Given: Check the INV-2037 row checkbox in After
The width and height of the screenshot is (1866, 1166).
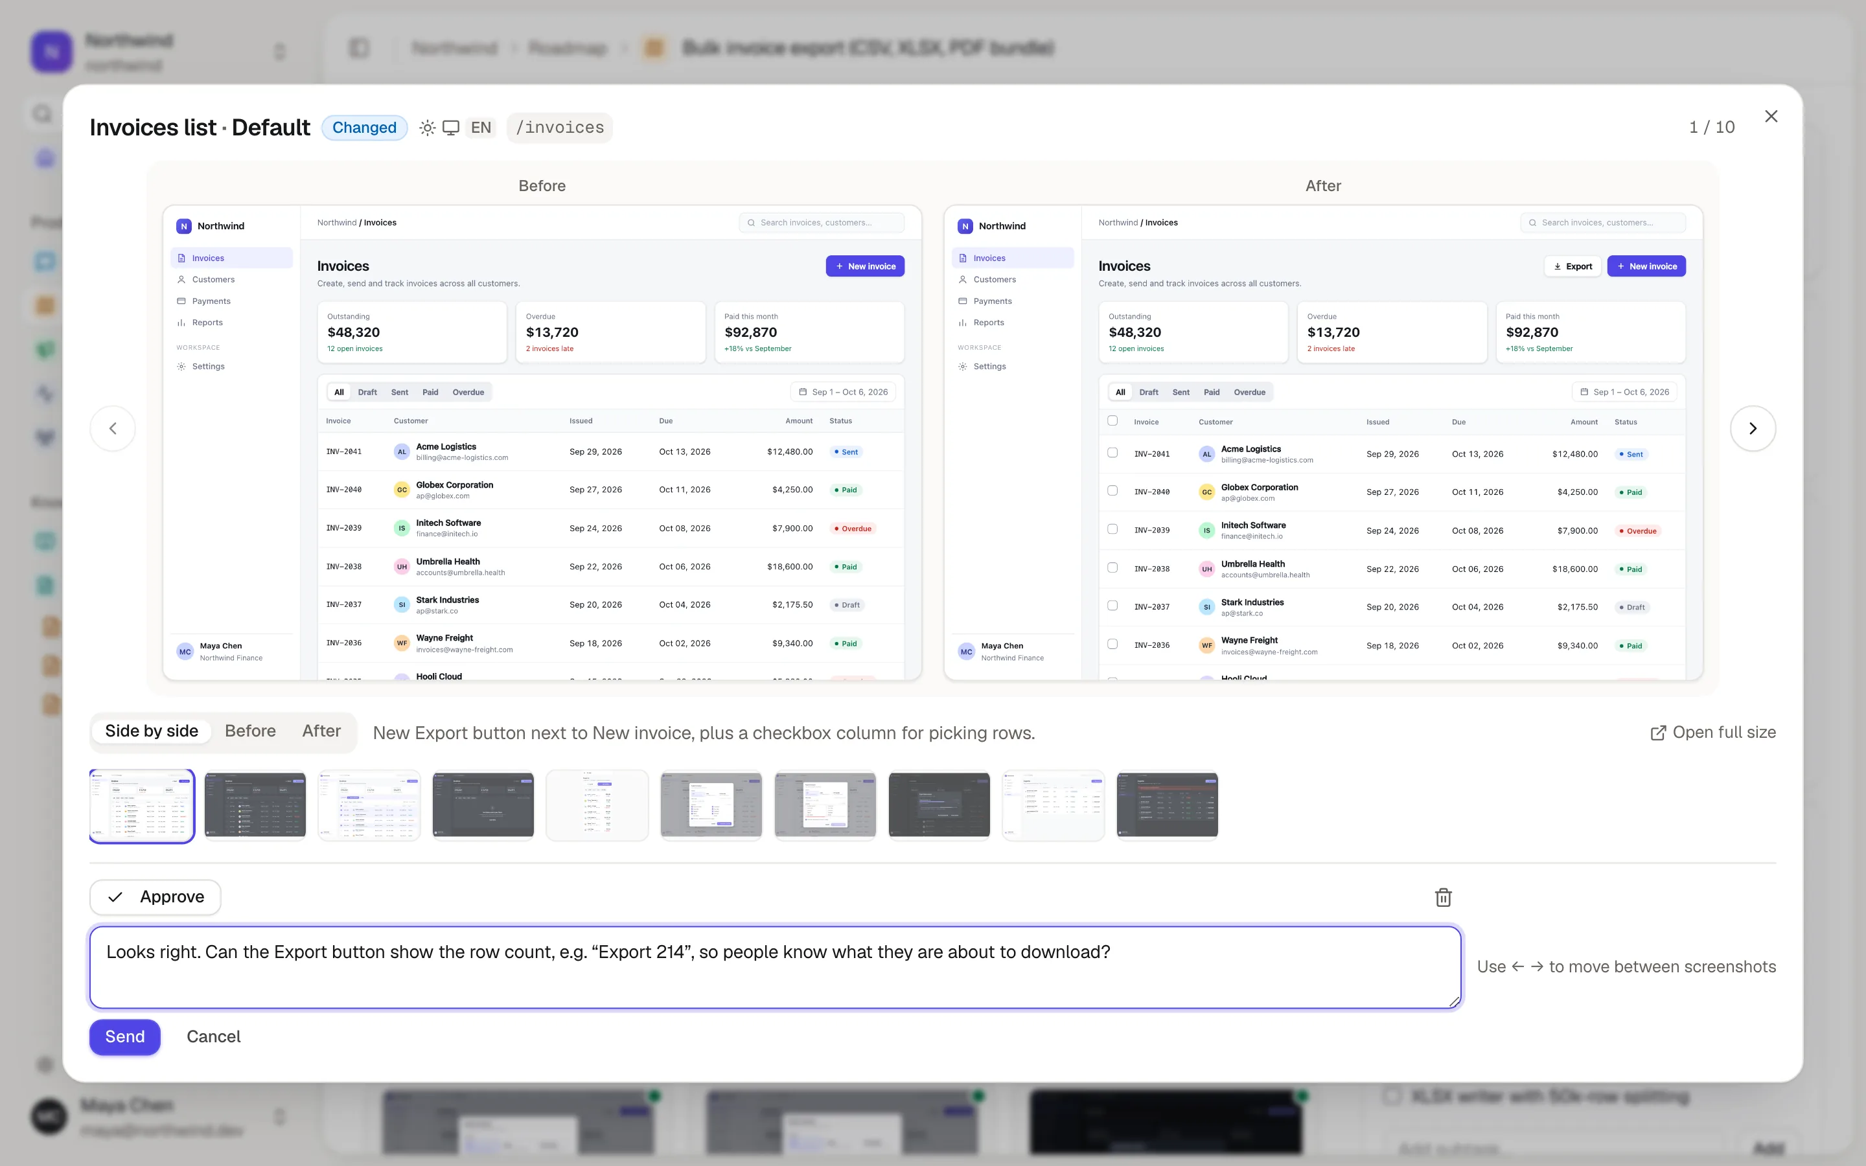Looking at the screenshot, I should [x=1112, y=606].
